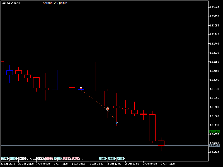
Task: Select the tall blue candle at 2 Oct 04:00
Action: coord(90,75)
